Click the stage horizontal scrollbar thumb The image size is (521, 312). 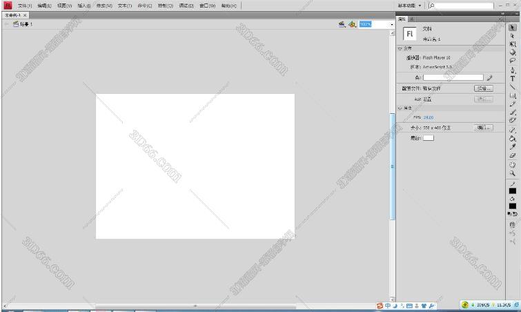coord(195,306)
